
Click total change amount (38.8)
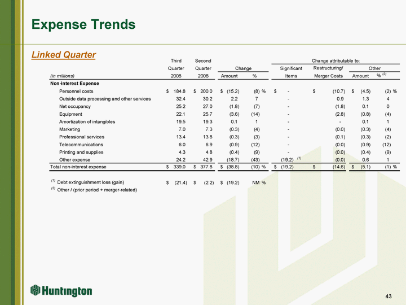(x=233, y=167)
